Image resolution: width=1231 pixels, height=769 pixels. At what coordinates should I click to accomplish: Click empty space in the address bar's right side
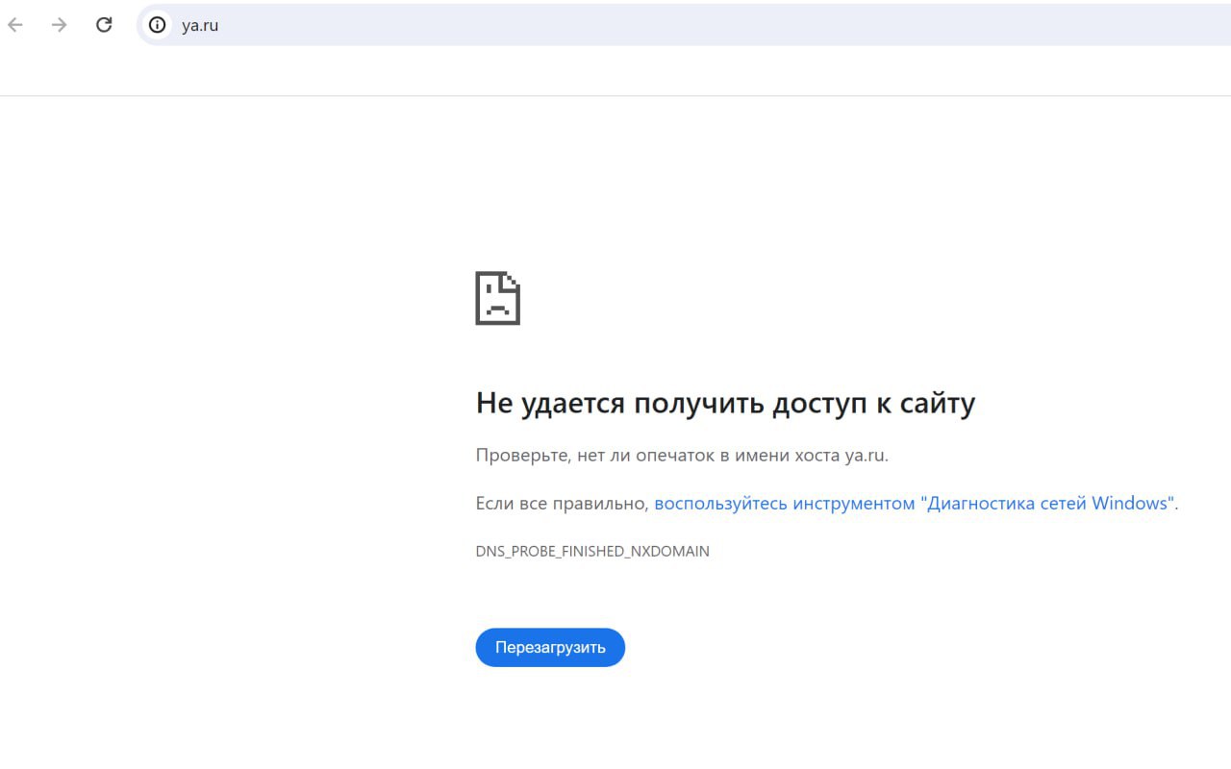click(866, 25)
